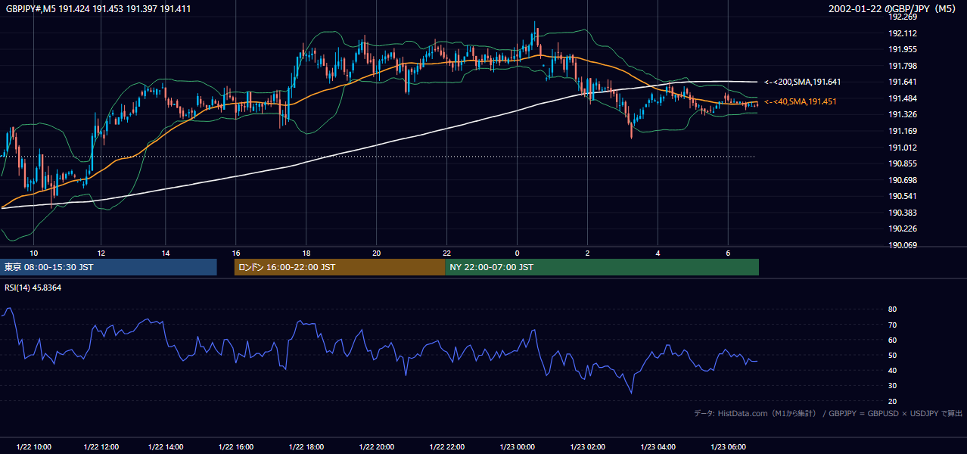Viewport: 967px width, 454px height.
Task: Click the 190.383 price axis value
Action: point(903,213)
